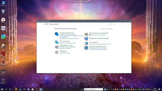Open the Recycle Bin desktop icon
162x91 pixels.
coord(3,12)
